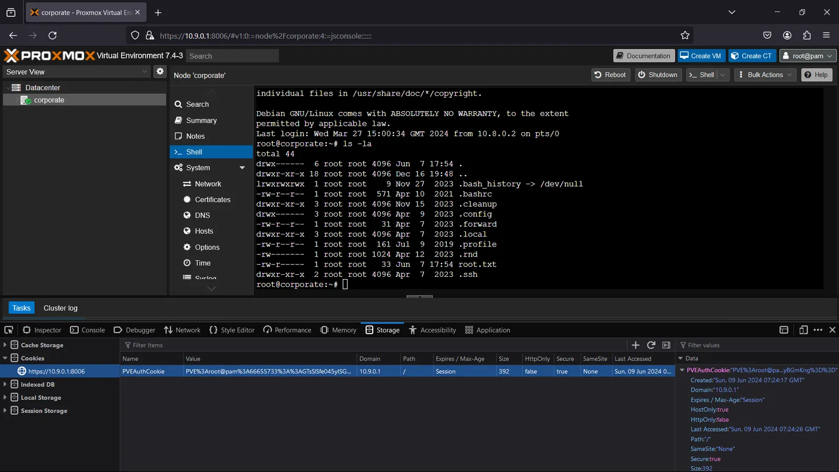Viewport: 839px width, 472px height.
Task: Open the Bulk Actions dropdown
Action: pyautogui.click(x=765, y=75)
